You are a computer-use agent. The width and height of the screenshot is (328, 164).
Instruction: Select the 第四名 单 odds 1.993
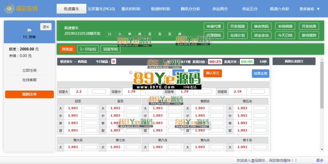pyautogui.click(x=200, y=123)
